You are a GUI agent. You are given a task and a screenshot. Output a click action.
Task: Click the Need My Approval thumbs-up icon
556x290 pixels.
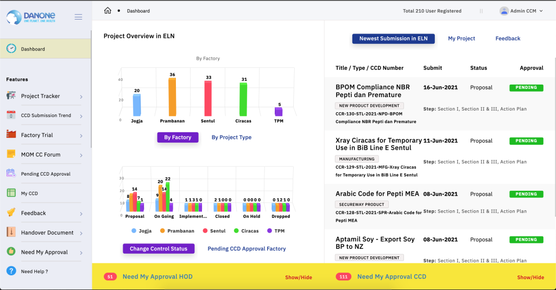pyautogui.click(x=11, y=252)
